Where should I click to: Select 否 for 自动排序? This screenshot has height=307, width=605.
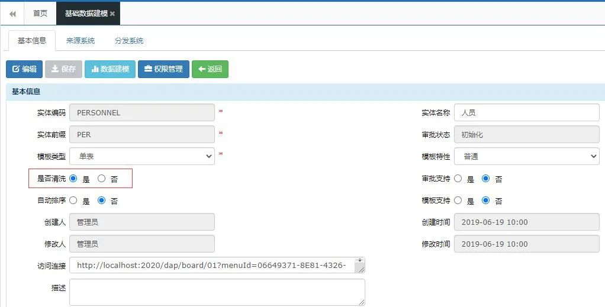[x=101, y=201]
